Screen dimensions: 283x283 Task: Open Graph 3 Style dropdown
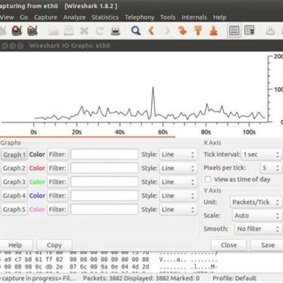pos(179,182)
